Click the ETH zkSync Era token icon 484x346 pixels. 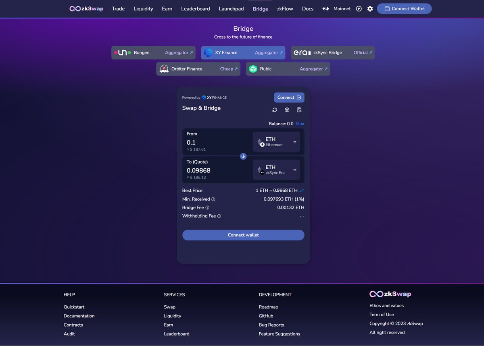coord(261,170)
